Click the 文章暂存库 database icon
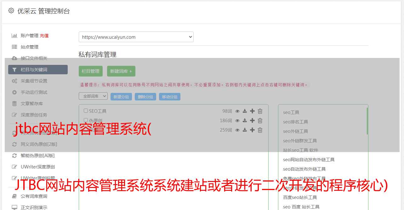Image resolution: width=404 pixels, height=210 pixels. (14, 104)
